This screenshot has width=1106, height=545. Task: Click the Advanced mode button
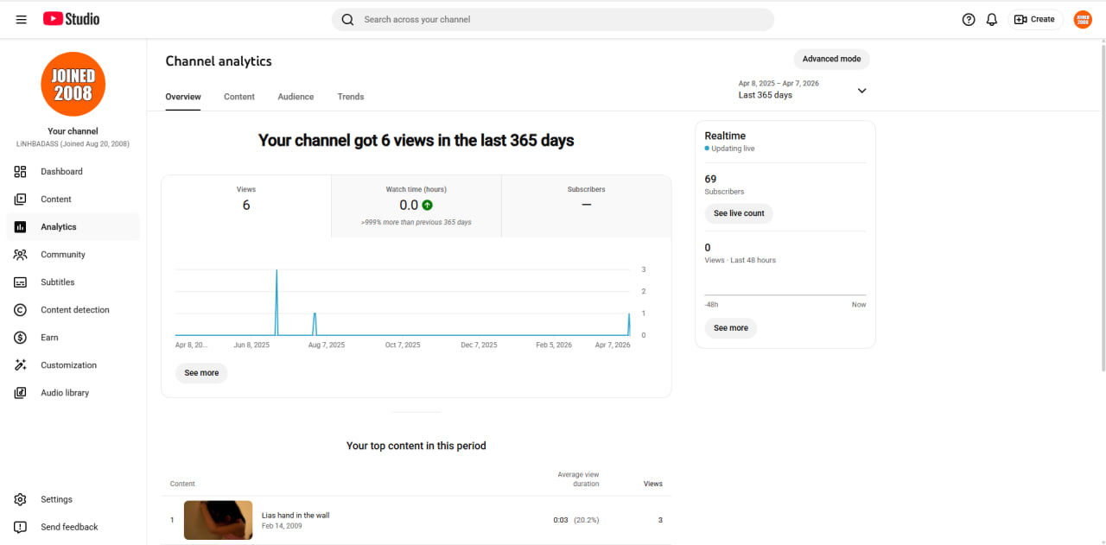point(831,59)
